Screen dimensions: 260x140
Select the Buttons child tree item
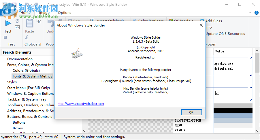pyautogui.click(x=19, y=122)
